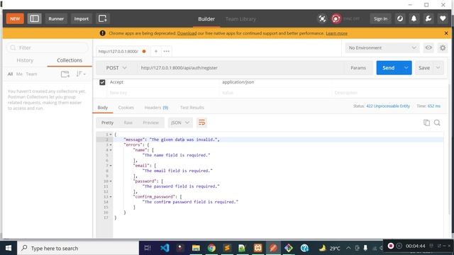Uncheck the Accept header checkbox

pos(102,82)
